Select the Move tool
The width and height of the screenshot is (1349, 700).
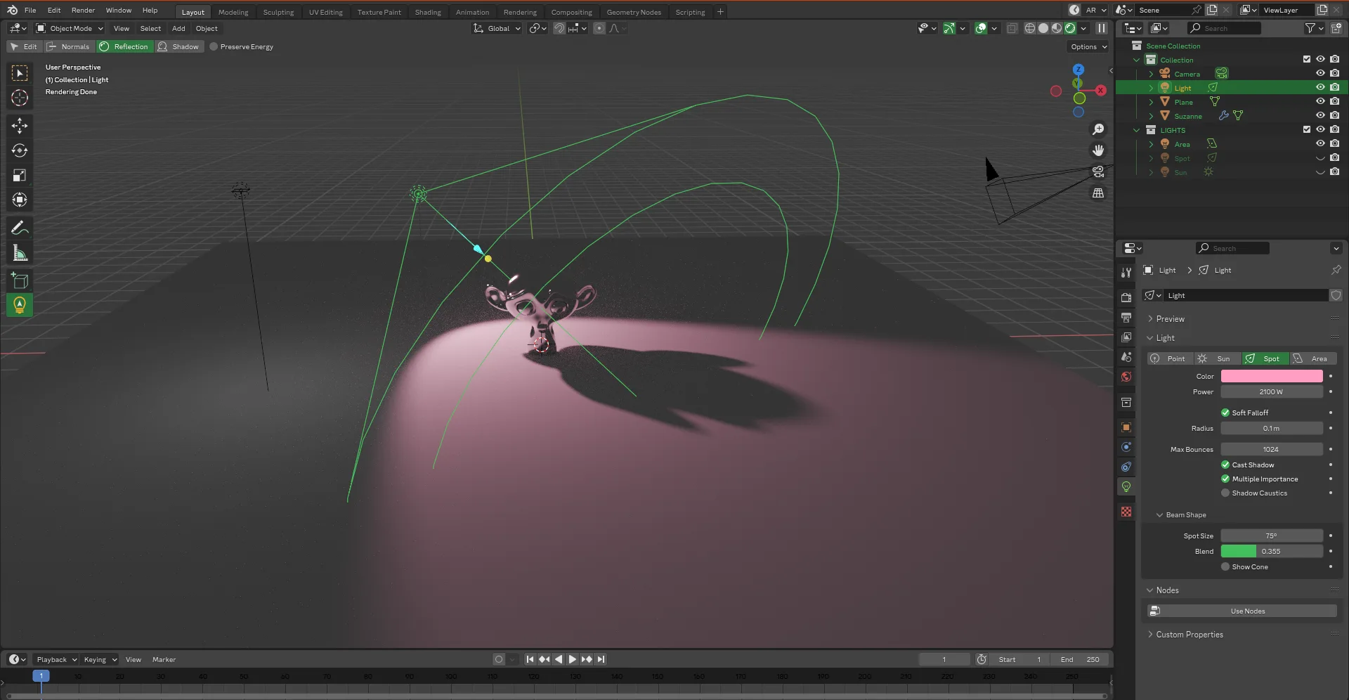coord(20,126)
